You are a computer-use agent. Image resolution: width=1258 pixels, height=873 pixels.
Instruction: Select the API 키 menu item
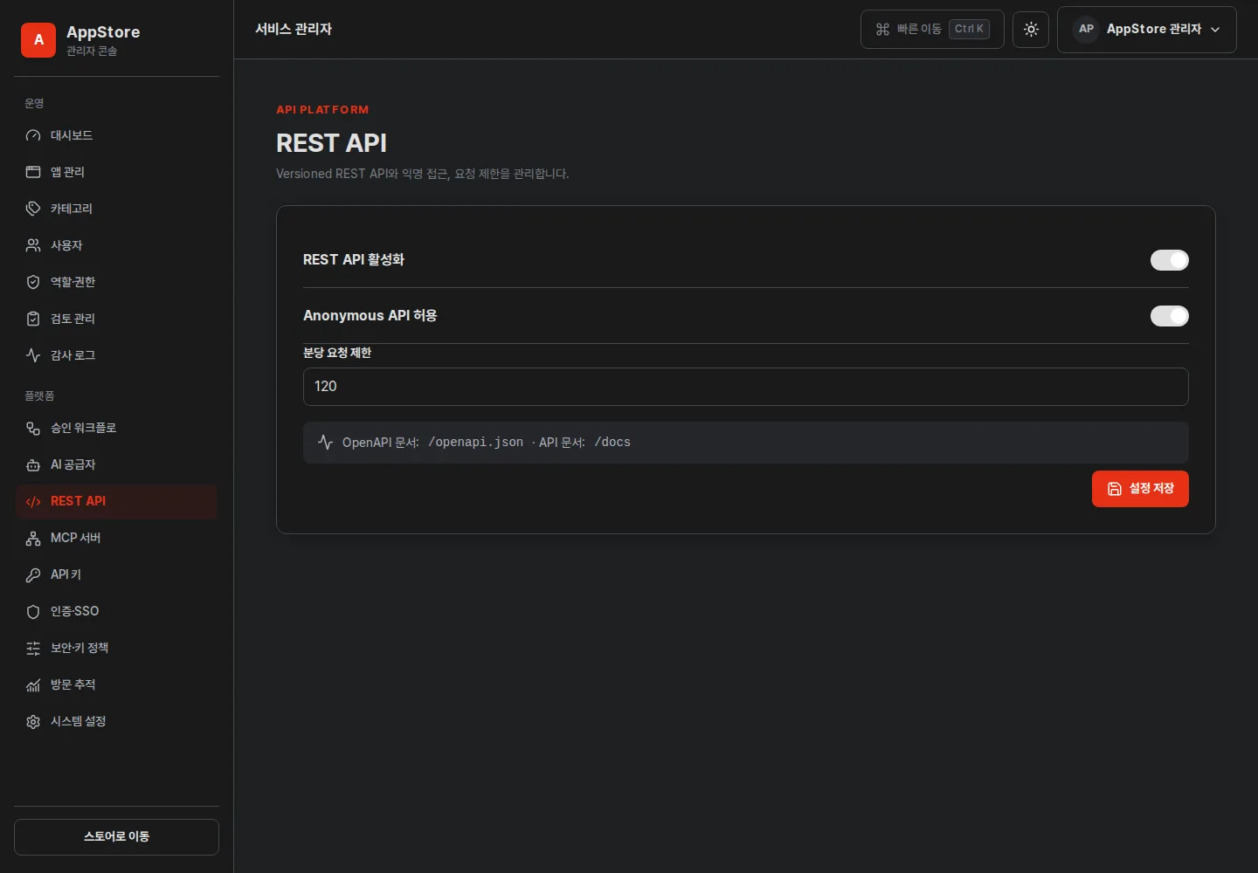pyautogui.click(x=116, y=574)
